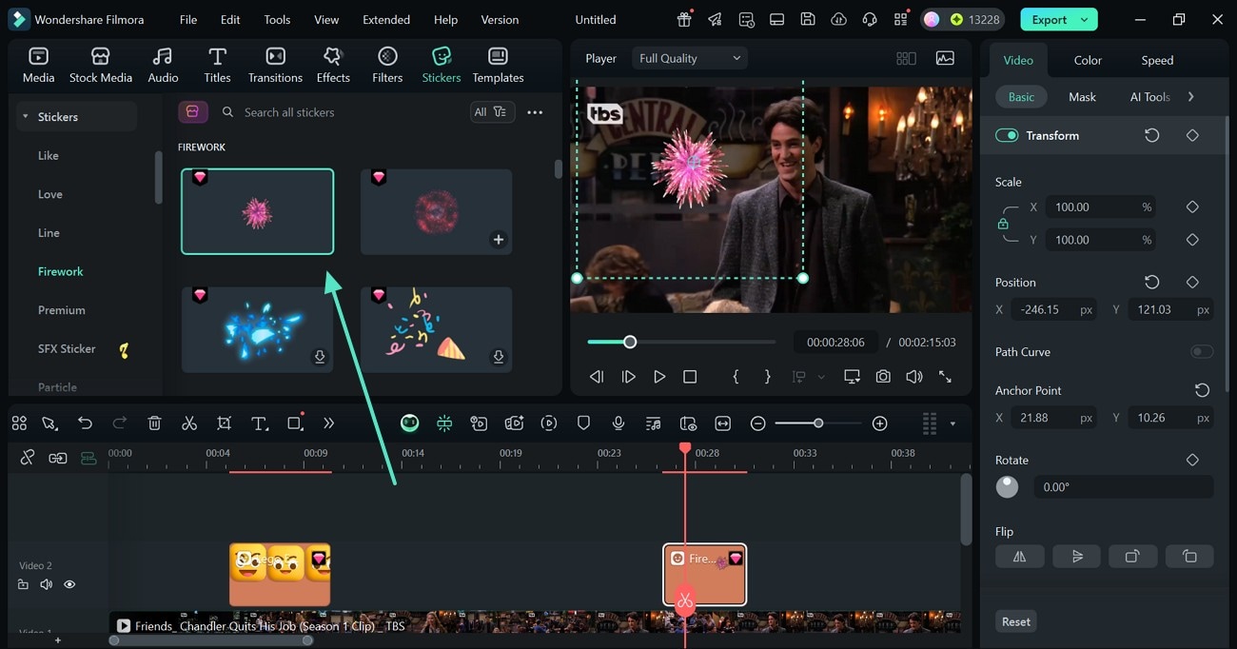
Task: Toggle the Rotate keyframe diamond
Action: click(x=1192, y=460)
